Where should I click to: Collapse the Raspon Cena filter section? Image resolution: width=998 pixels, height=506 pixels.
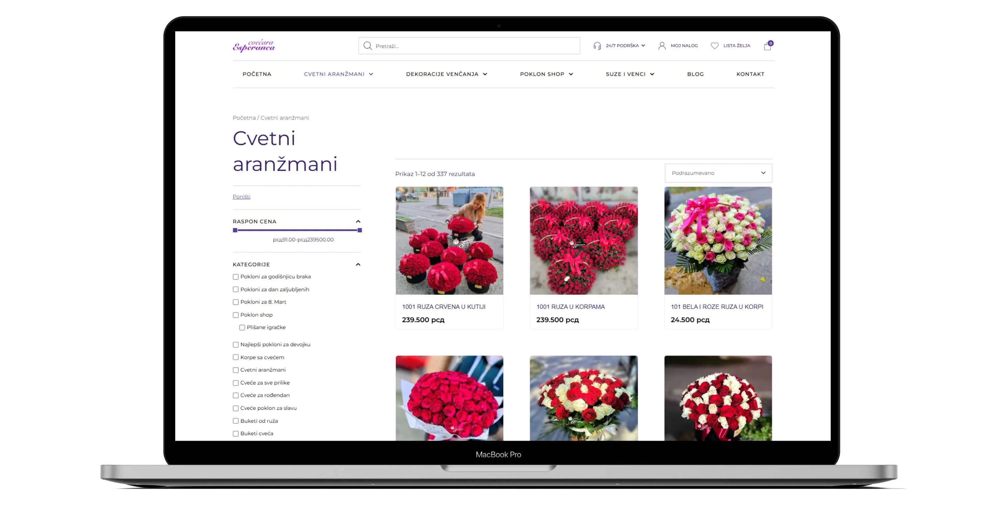pos(358,221)
